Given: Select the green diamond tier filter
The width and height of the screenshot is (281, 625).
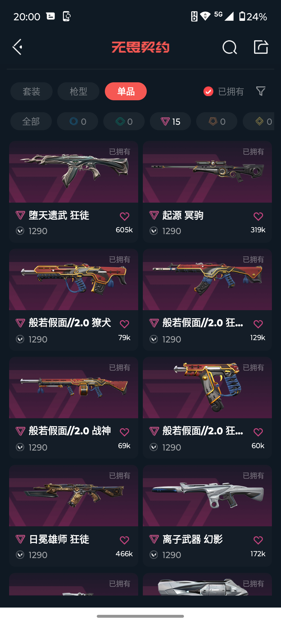Looking at the screenshot, I should click(124, 121).
